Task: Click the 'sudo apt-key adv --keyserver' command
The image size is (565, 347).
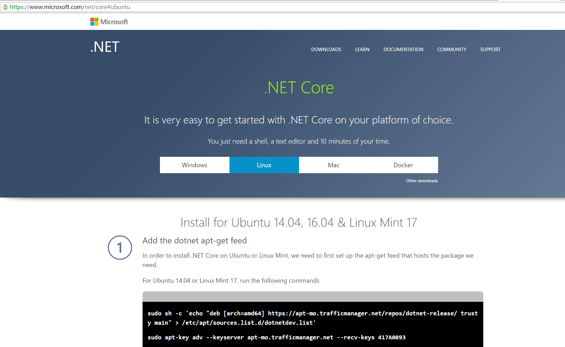Action: pyautogui.click(x=276, y=337)
